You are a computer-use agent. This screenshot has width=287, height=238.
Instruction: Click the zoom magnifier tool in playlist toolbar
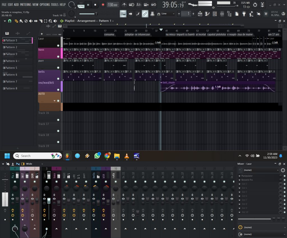click(x=50, y=21)
